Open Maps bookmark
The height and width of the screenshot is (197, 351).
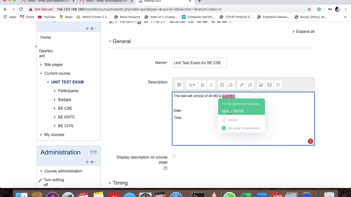pos(66,17)
